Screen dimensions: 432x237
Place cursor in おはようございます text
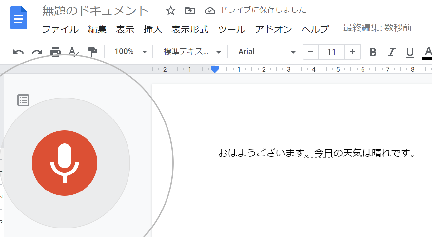point(261,153)
